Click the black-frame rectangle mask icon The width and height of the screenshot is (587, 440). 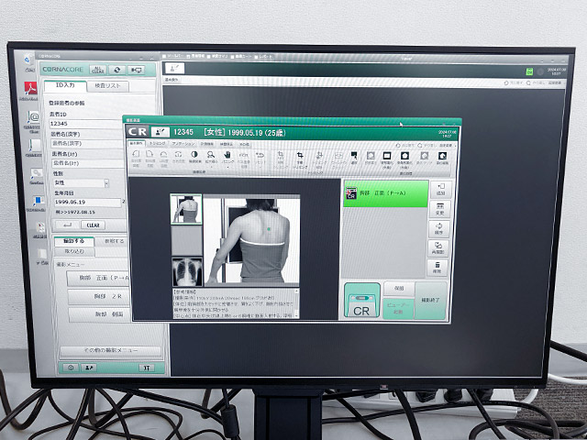387,155
